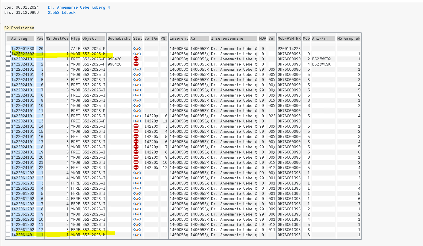This screenshot has width=423, height=246.
Task: Click the Buchabsch. column header
Action: (x=119, y=38)
